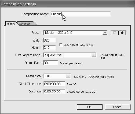The image size is (135, 114).
Task: Click the Duration field
Action: tap(54, 91)
